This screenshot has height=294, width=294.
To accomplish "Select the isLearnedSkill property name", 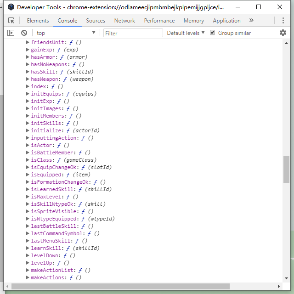I will (x=52, y=189).
